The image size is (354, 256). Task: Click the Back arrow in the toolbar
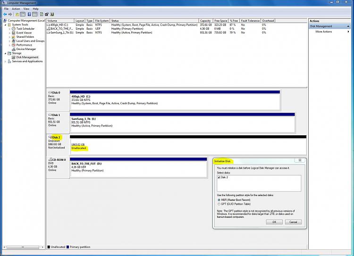coord(5,14)
